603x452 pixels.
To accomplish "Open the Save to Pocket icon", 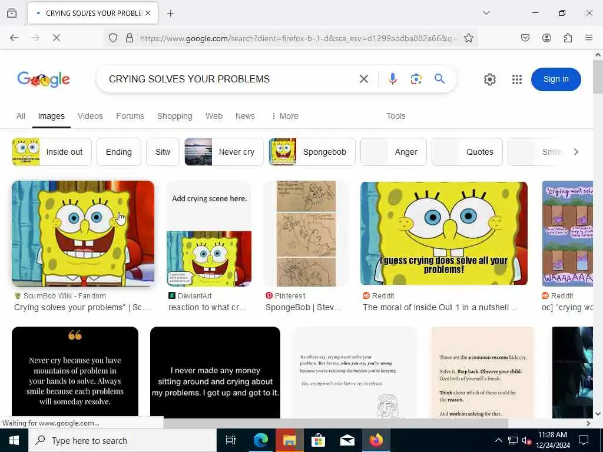I will coord(525,38).
